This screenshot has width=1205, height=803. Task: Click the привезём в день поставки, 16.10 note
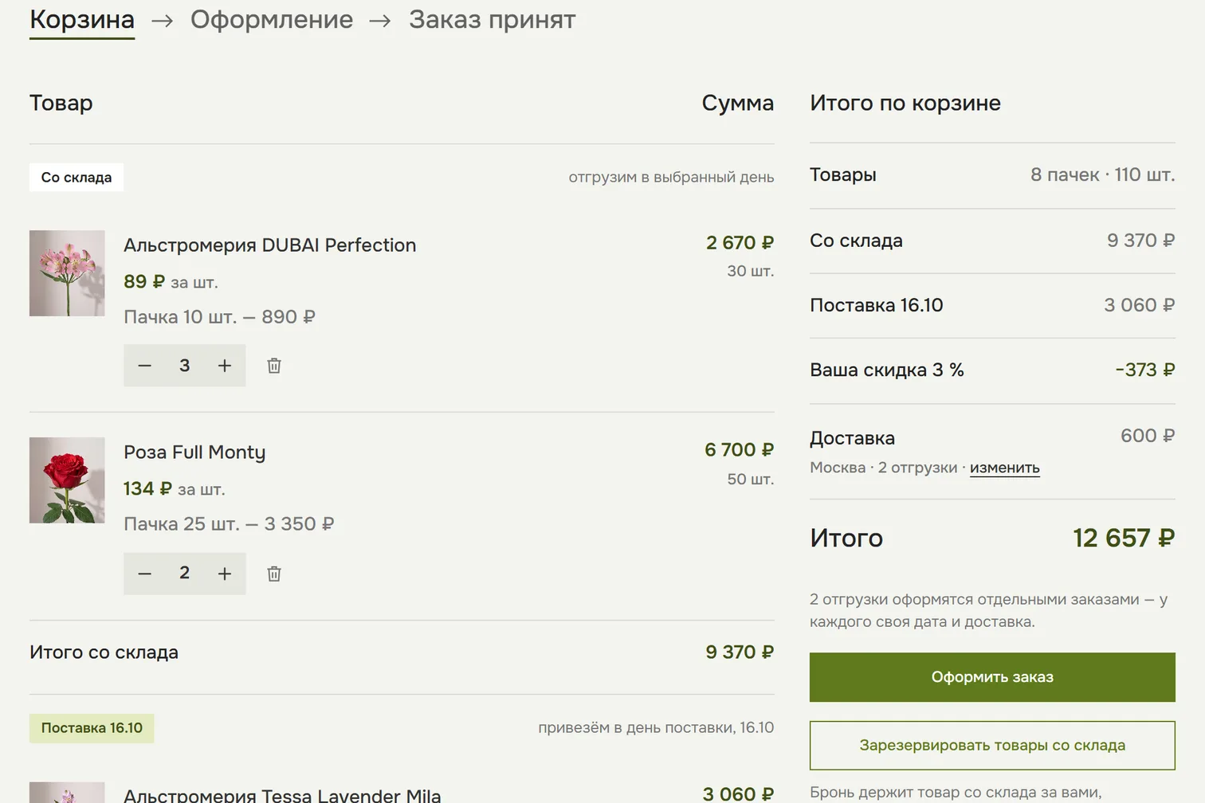[x=656, y=727]
